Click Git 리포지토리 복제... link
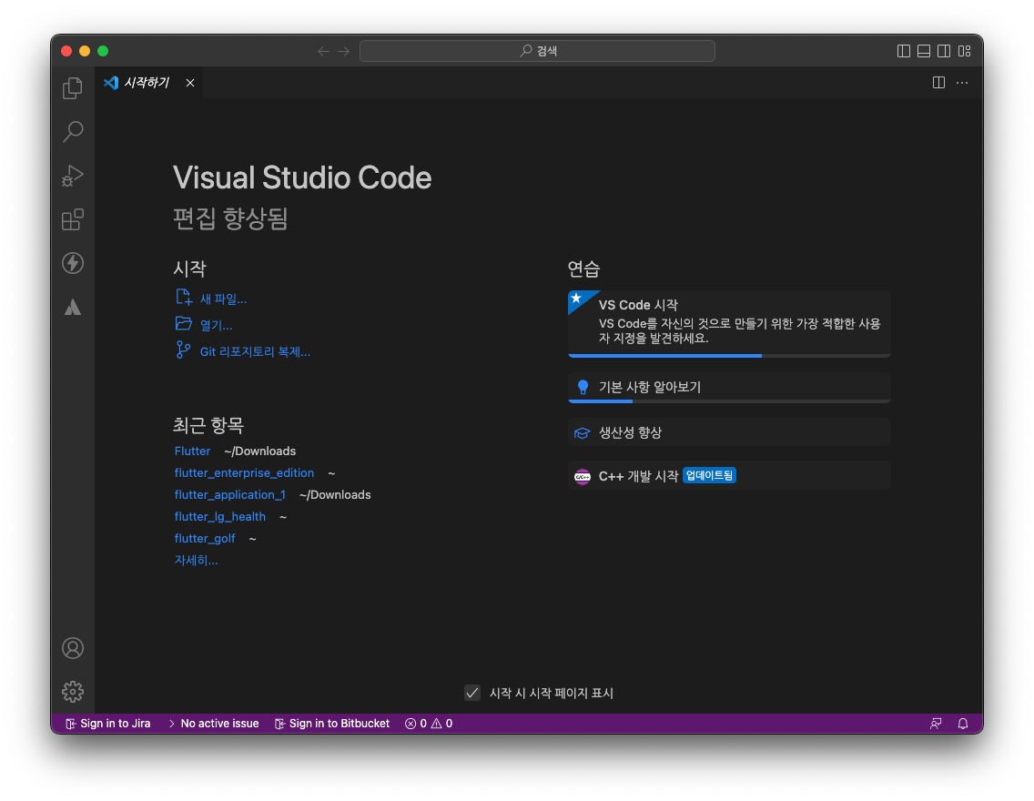The width and height of the screenshot is (1034, 801). [255, 352]
